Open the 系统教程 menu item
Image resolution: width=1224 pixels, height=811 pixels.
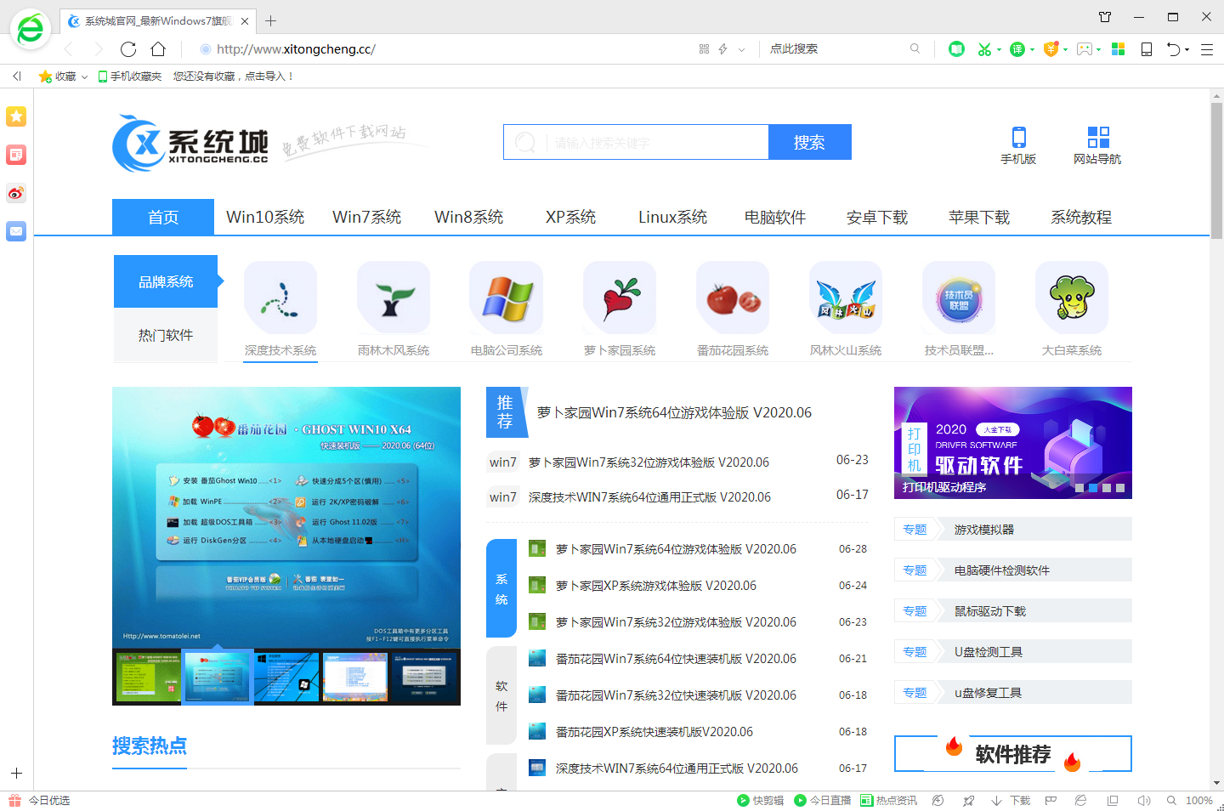[x=1081, y=217]
